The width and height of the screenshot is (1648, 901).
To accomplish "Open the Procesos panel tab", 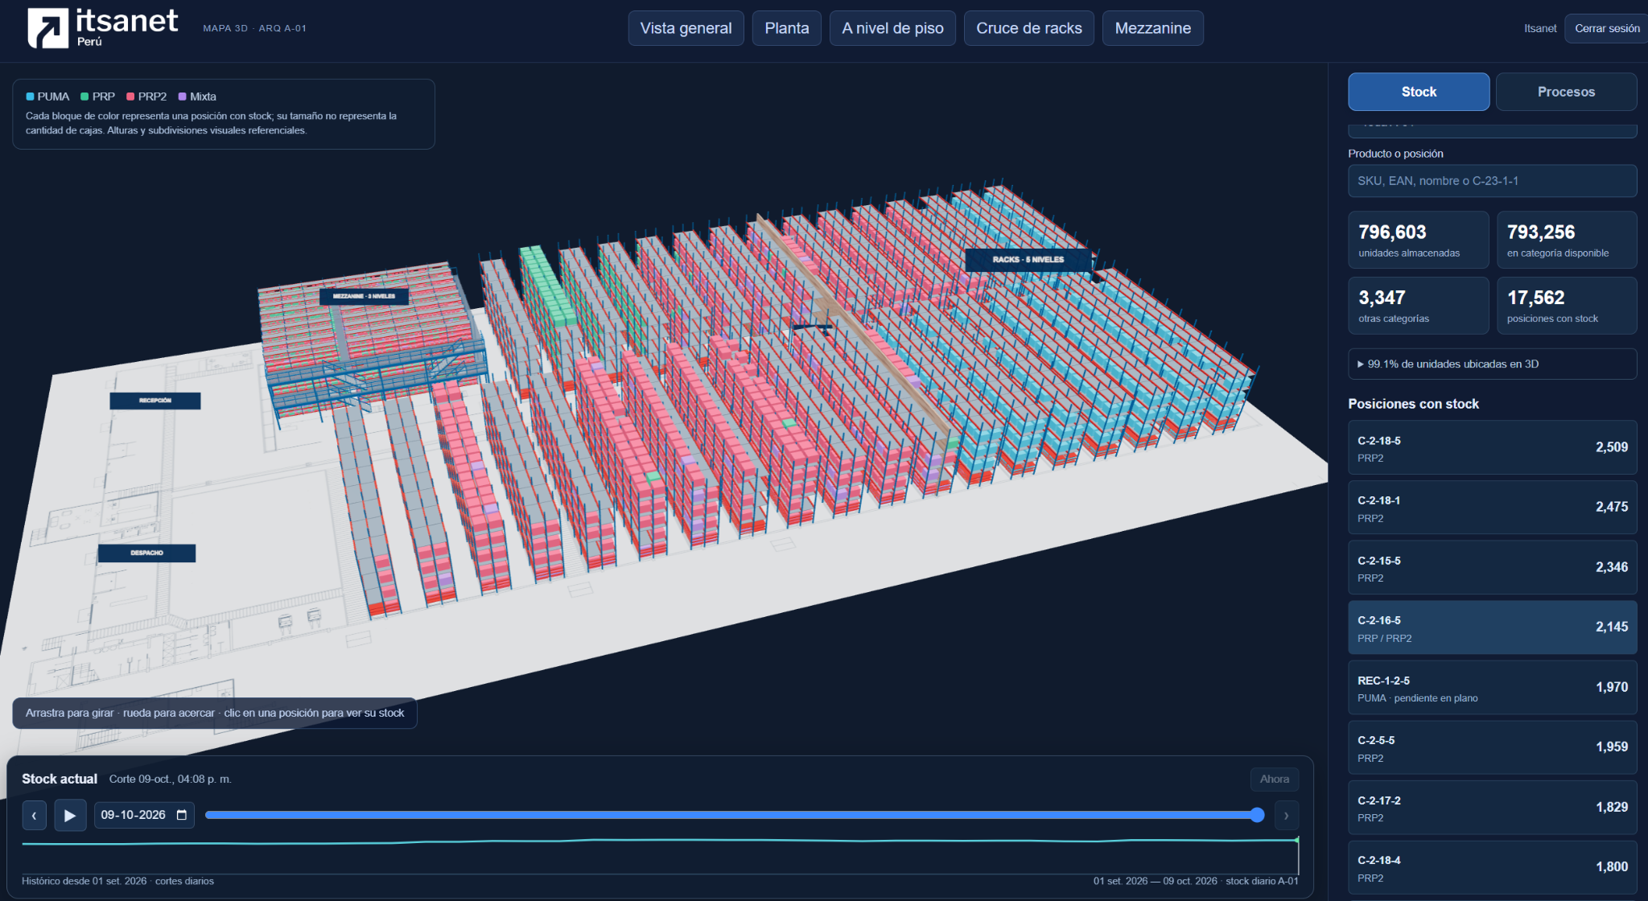I will pyautogui.click(x=1566, y=92).
